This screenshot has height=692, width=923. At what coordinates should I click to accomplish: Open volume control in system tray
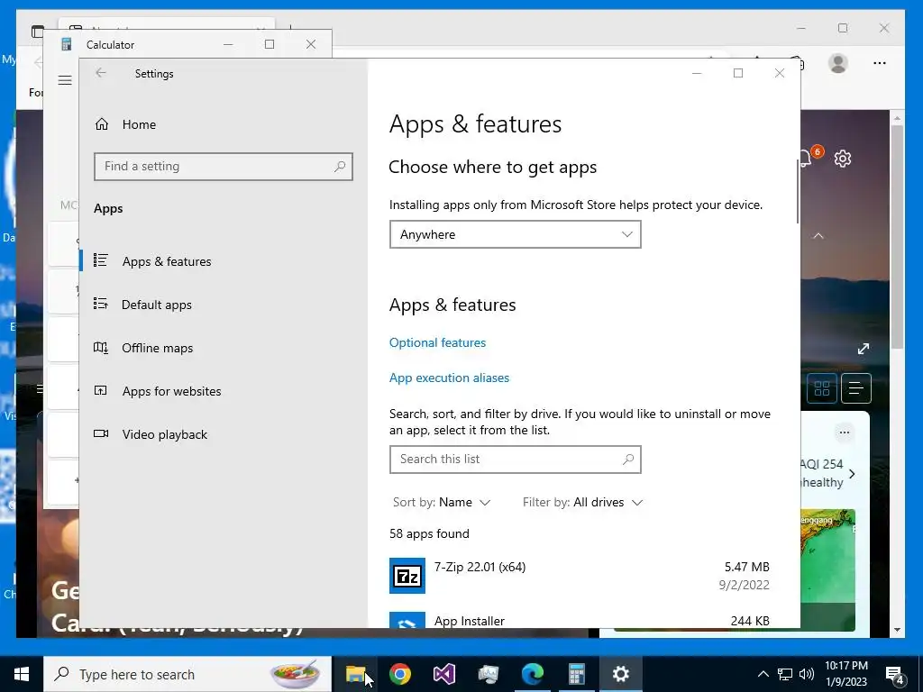coord(807,674)
